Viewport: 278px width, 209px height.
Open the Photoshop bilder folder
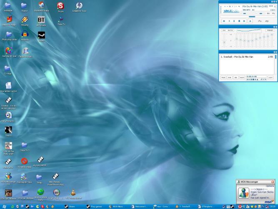coord(8,34)
